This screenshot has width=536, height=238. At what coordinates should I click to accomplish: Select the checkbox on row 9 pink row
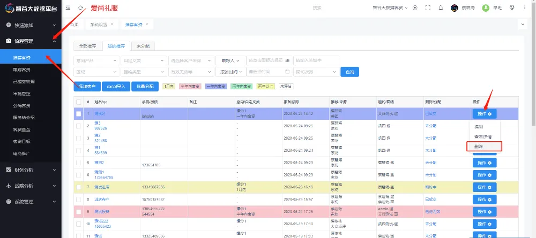79,211
